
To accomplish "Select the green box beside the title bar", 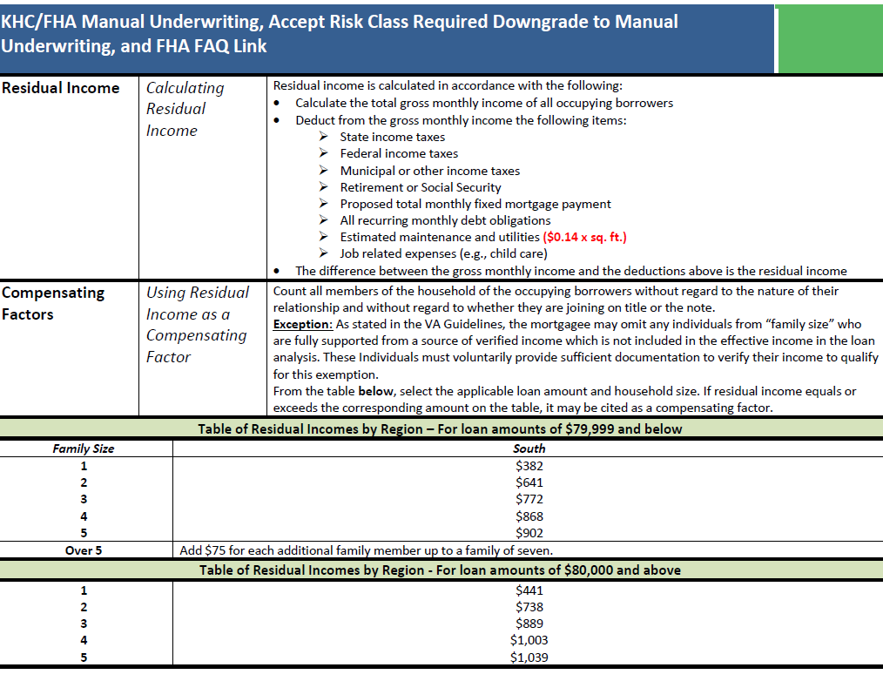I will [830, 38].
